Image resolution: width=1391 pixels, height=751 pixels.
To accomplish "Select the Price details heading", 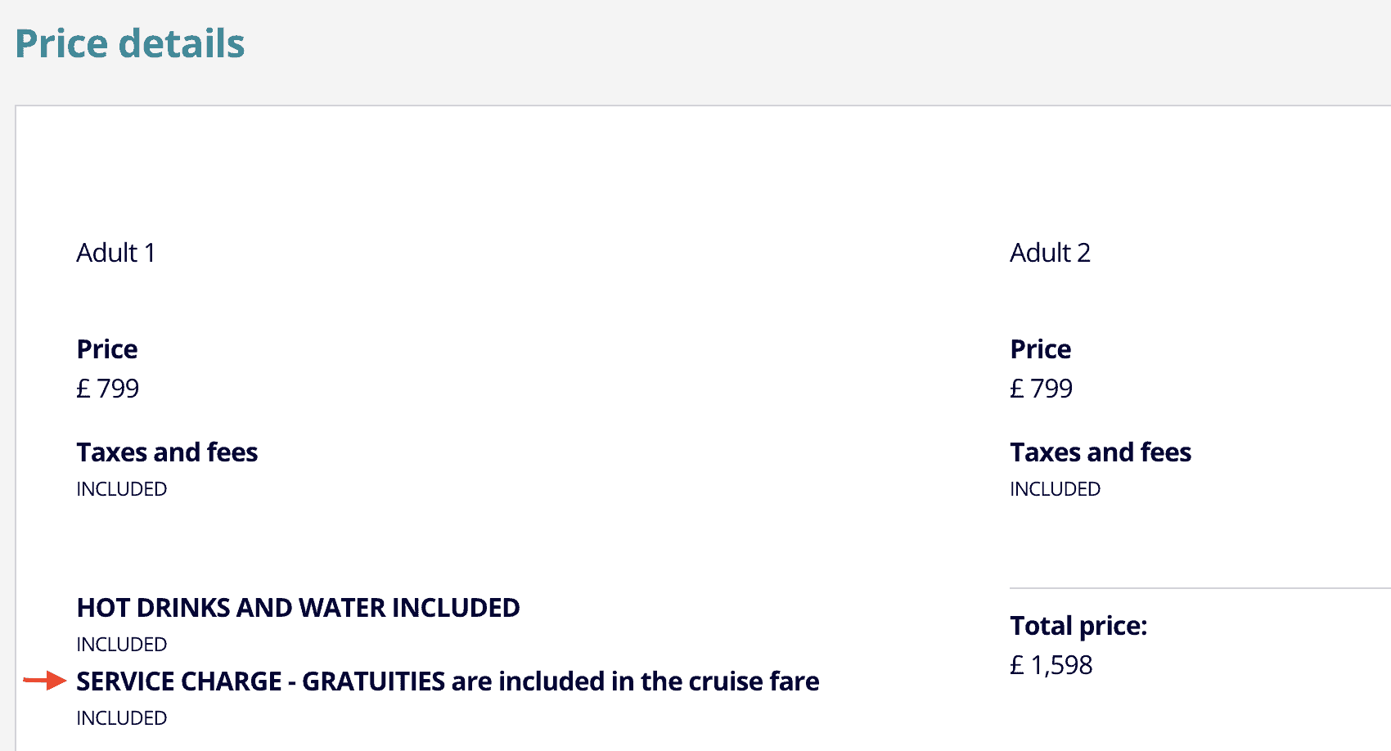I will (x=130, y=43).
